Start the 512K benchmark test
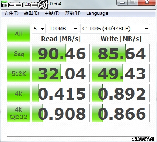 (19, 73)
